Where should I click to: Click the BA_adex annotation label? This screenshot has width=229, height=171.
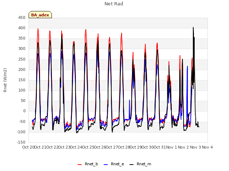tap(40, 15)
